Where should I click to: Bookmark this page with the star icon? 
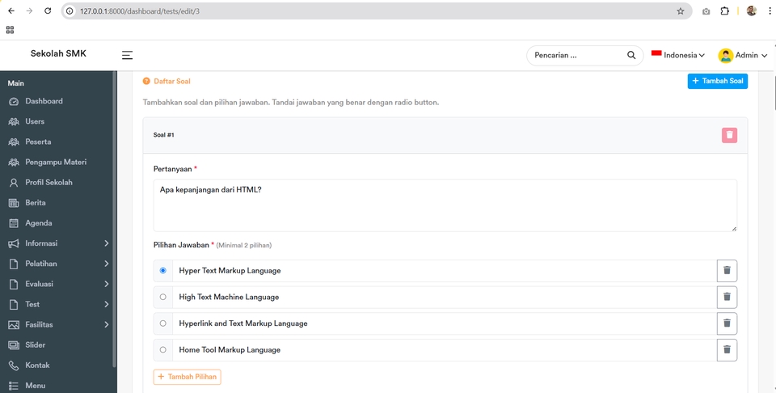pyautogui.click(x=680, y=11)
